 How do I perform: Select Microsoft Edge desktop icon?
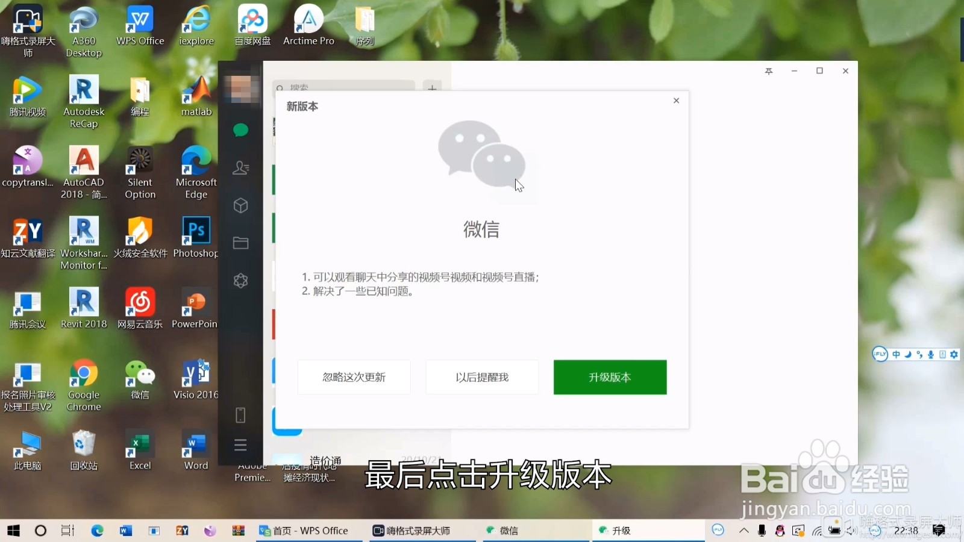point(196,173)
